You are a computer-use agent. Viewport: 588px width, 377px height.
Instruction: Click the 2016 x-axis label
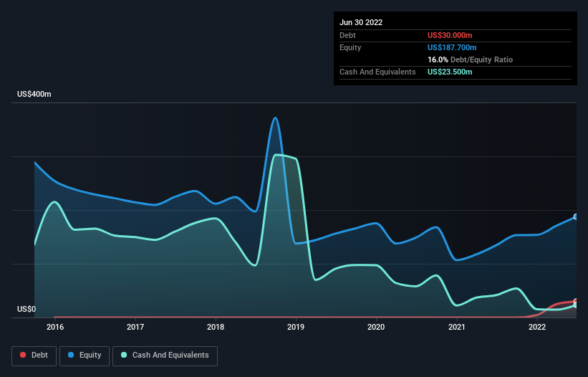pos(55,327)
